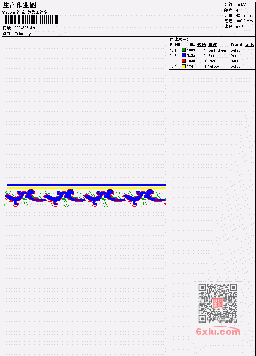Click the design file name 2204575.dst

coord(25,28)
